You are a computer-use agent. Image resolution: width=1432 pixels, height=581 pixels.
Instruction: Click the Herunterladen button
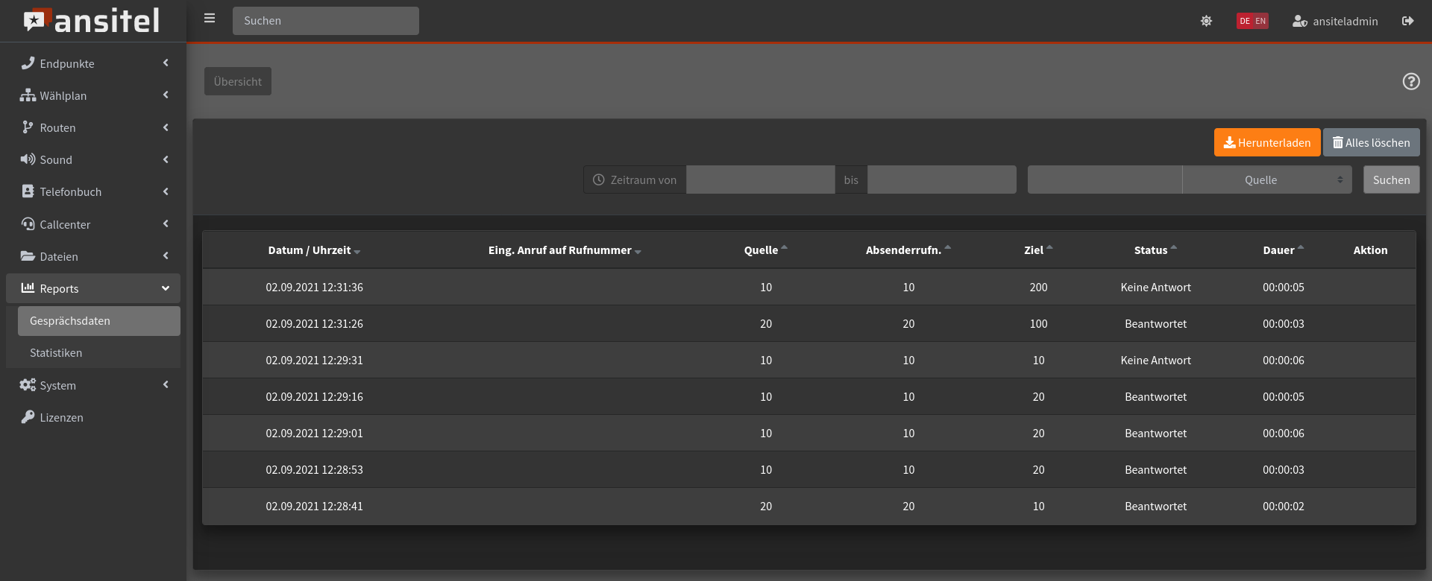pos(1266,142)
